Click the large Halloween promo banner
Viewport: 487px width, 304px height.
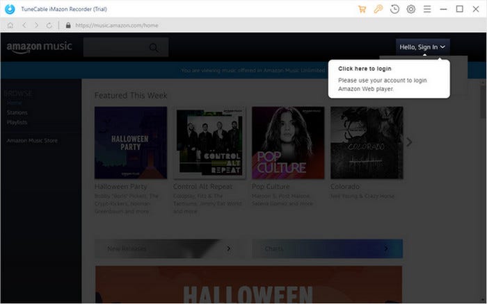click(249, 285)
